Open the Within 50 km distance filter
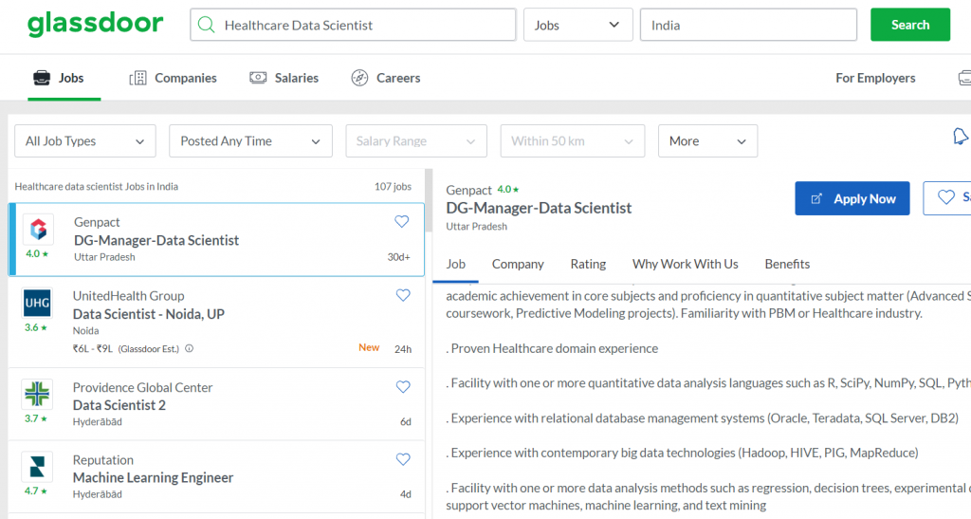 pos(573,141)
